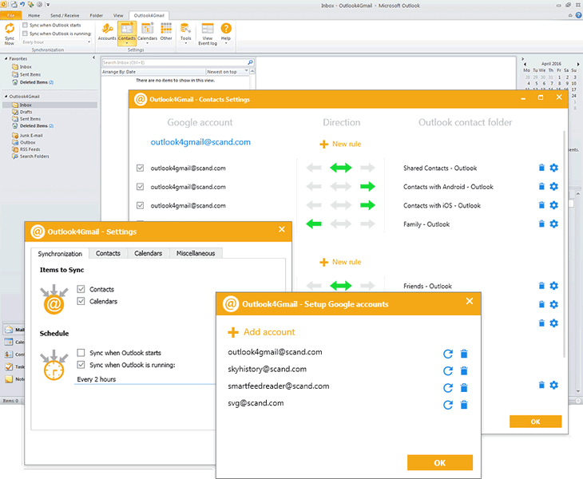Open the File ribbon tab

point(11,15)
